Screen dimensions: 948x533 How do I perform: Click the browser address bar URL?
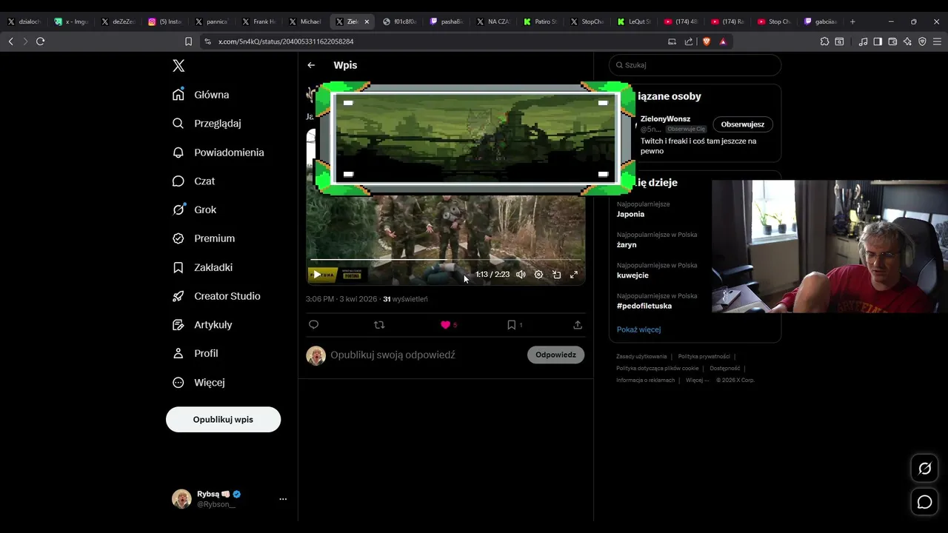(x=285, y=41)
